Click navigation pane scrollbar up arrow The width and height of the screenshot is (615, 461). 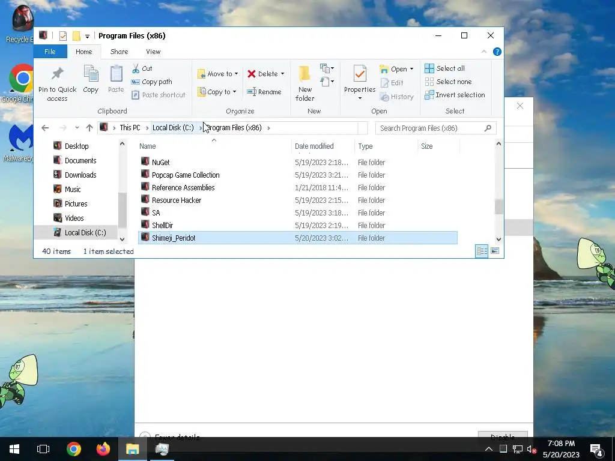pos(122,144)
